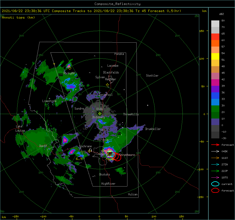235x220 pixels.
Task: Click the Innisfail city label
Action: pos(105,95)
